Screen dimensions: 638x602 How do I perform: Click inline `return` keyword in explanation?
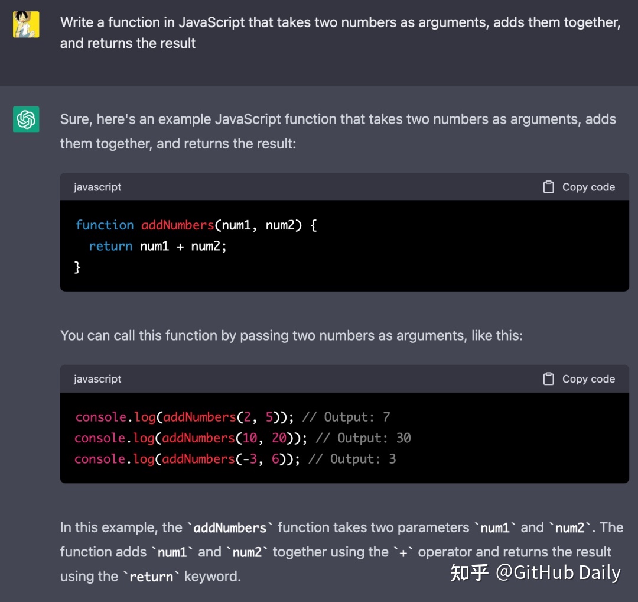[151, 577]
